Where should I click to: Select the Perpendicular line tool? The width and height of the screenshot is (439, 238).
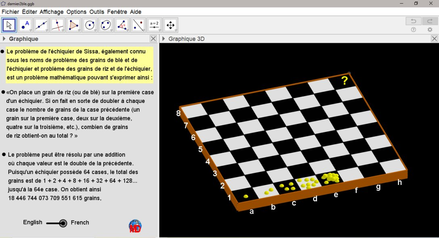58,25
